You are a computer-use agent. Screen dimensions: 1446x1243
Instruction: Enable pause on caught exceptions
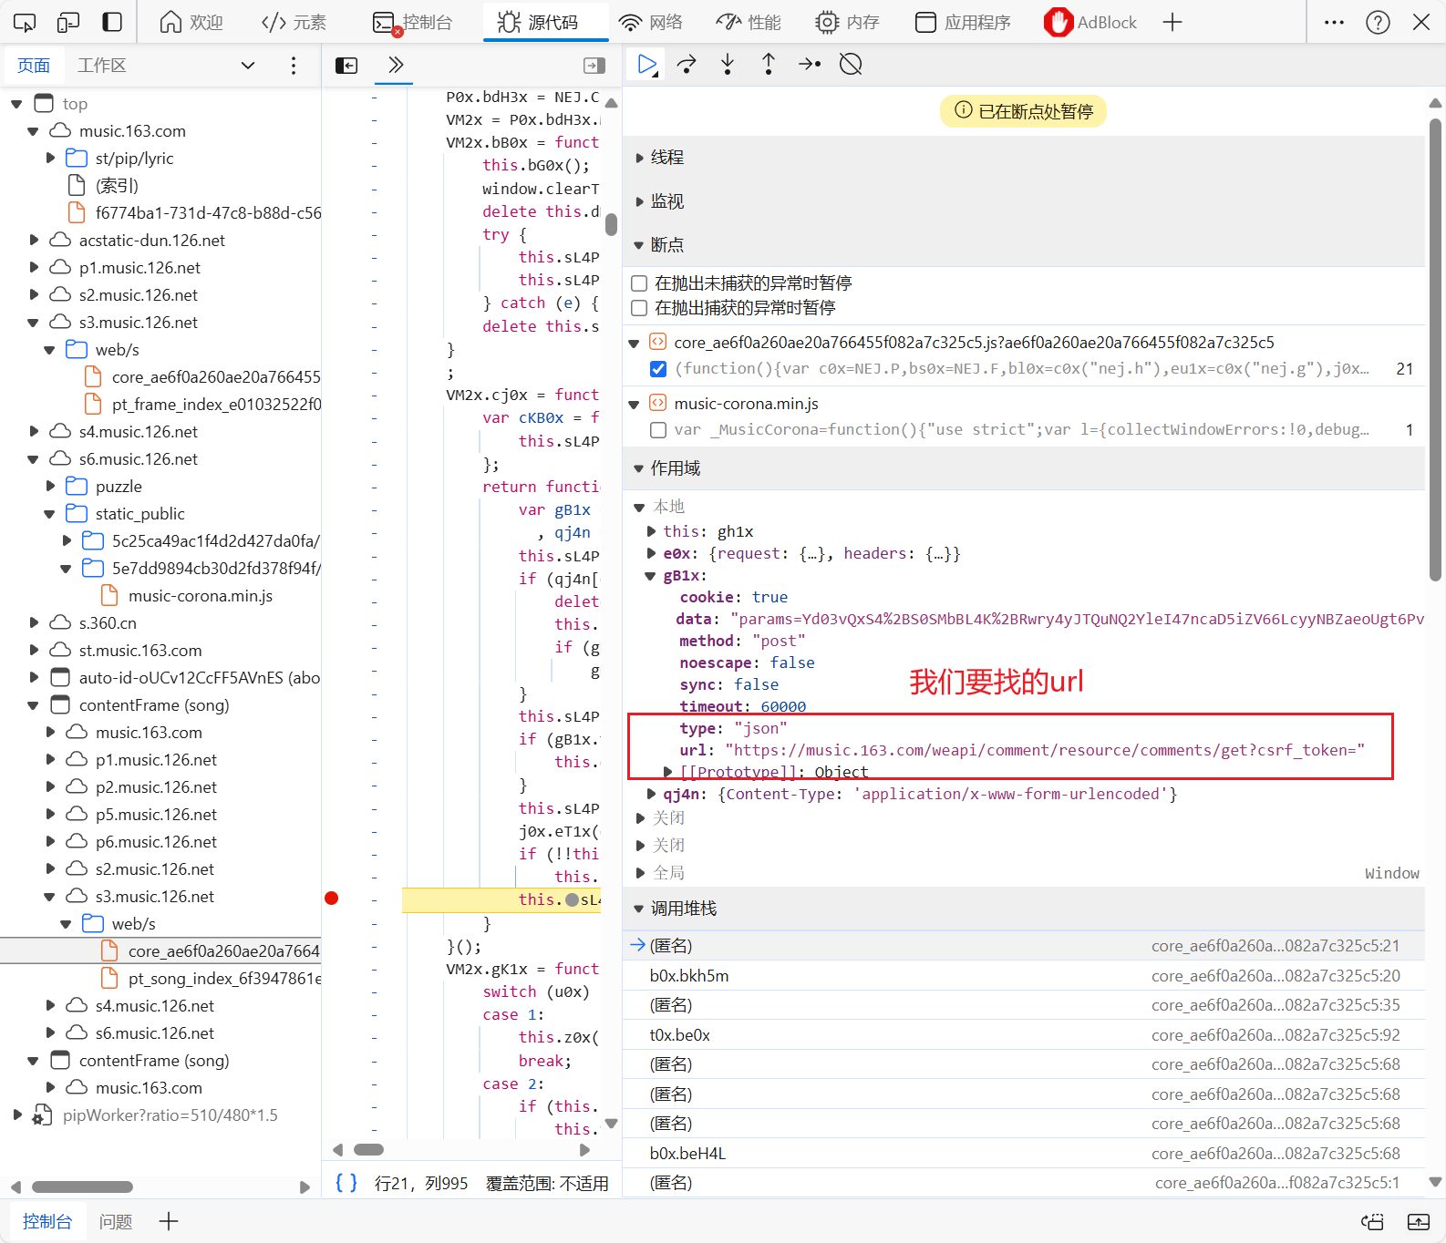(x=639, y=308)
